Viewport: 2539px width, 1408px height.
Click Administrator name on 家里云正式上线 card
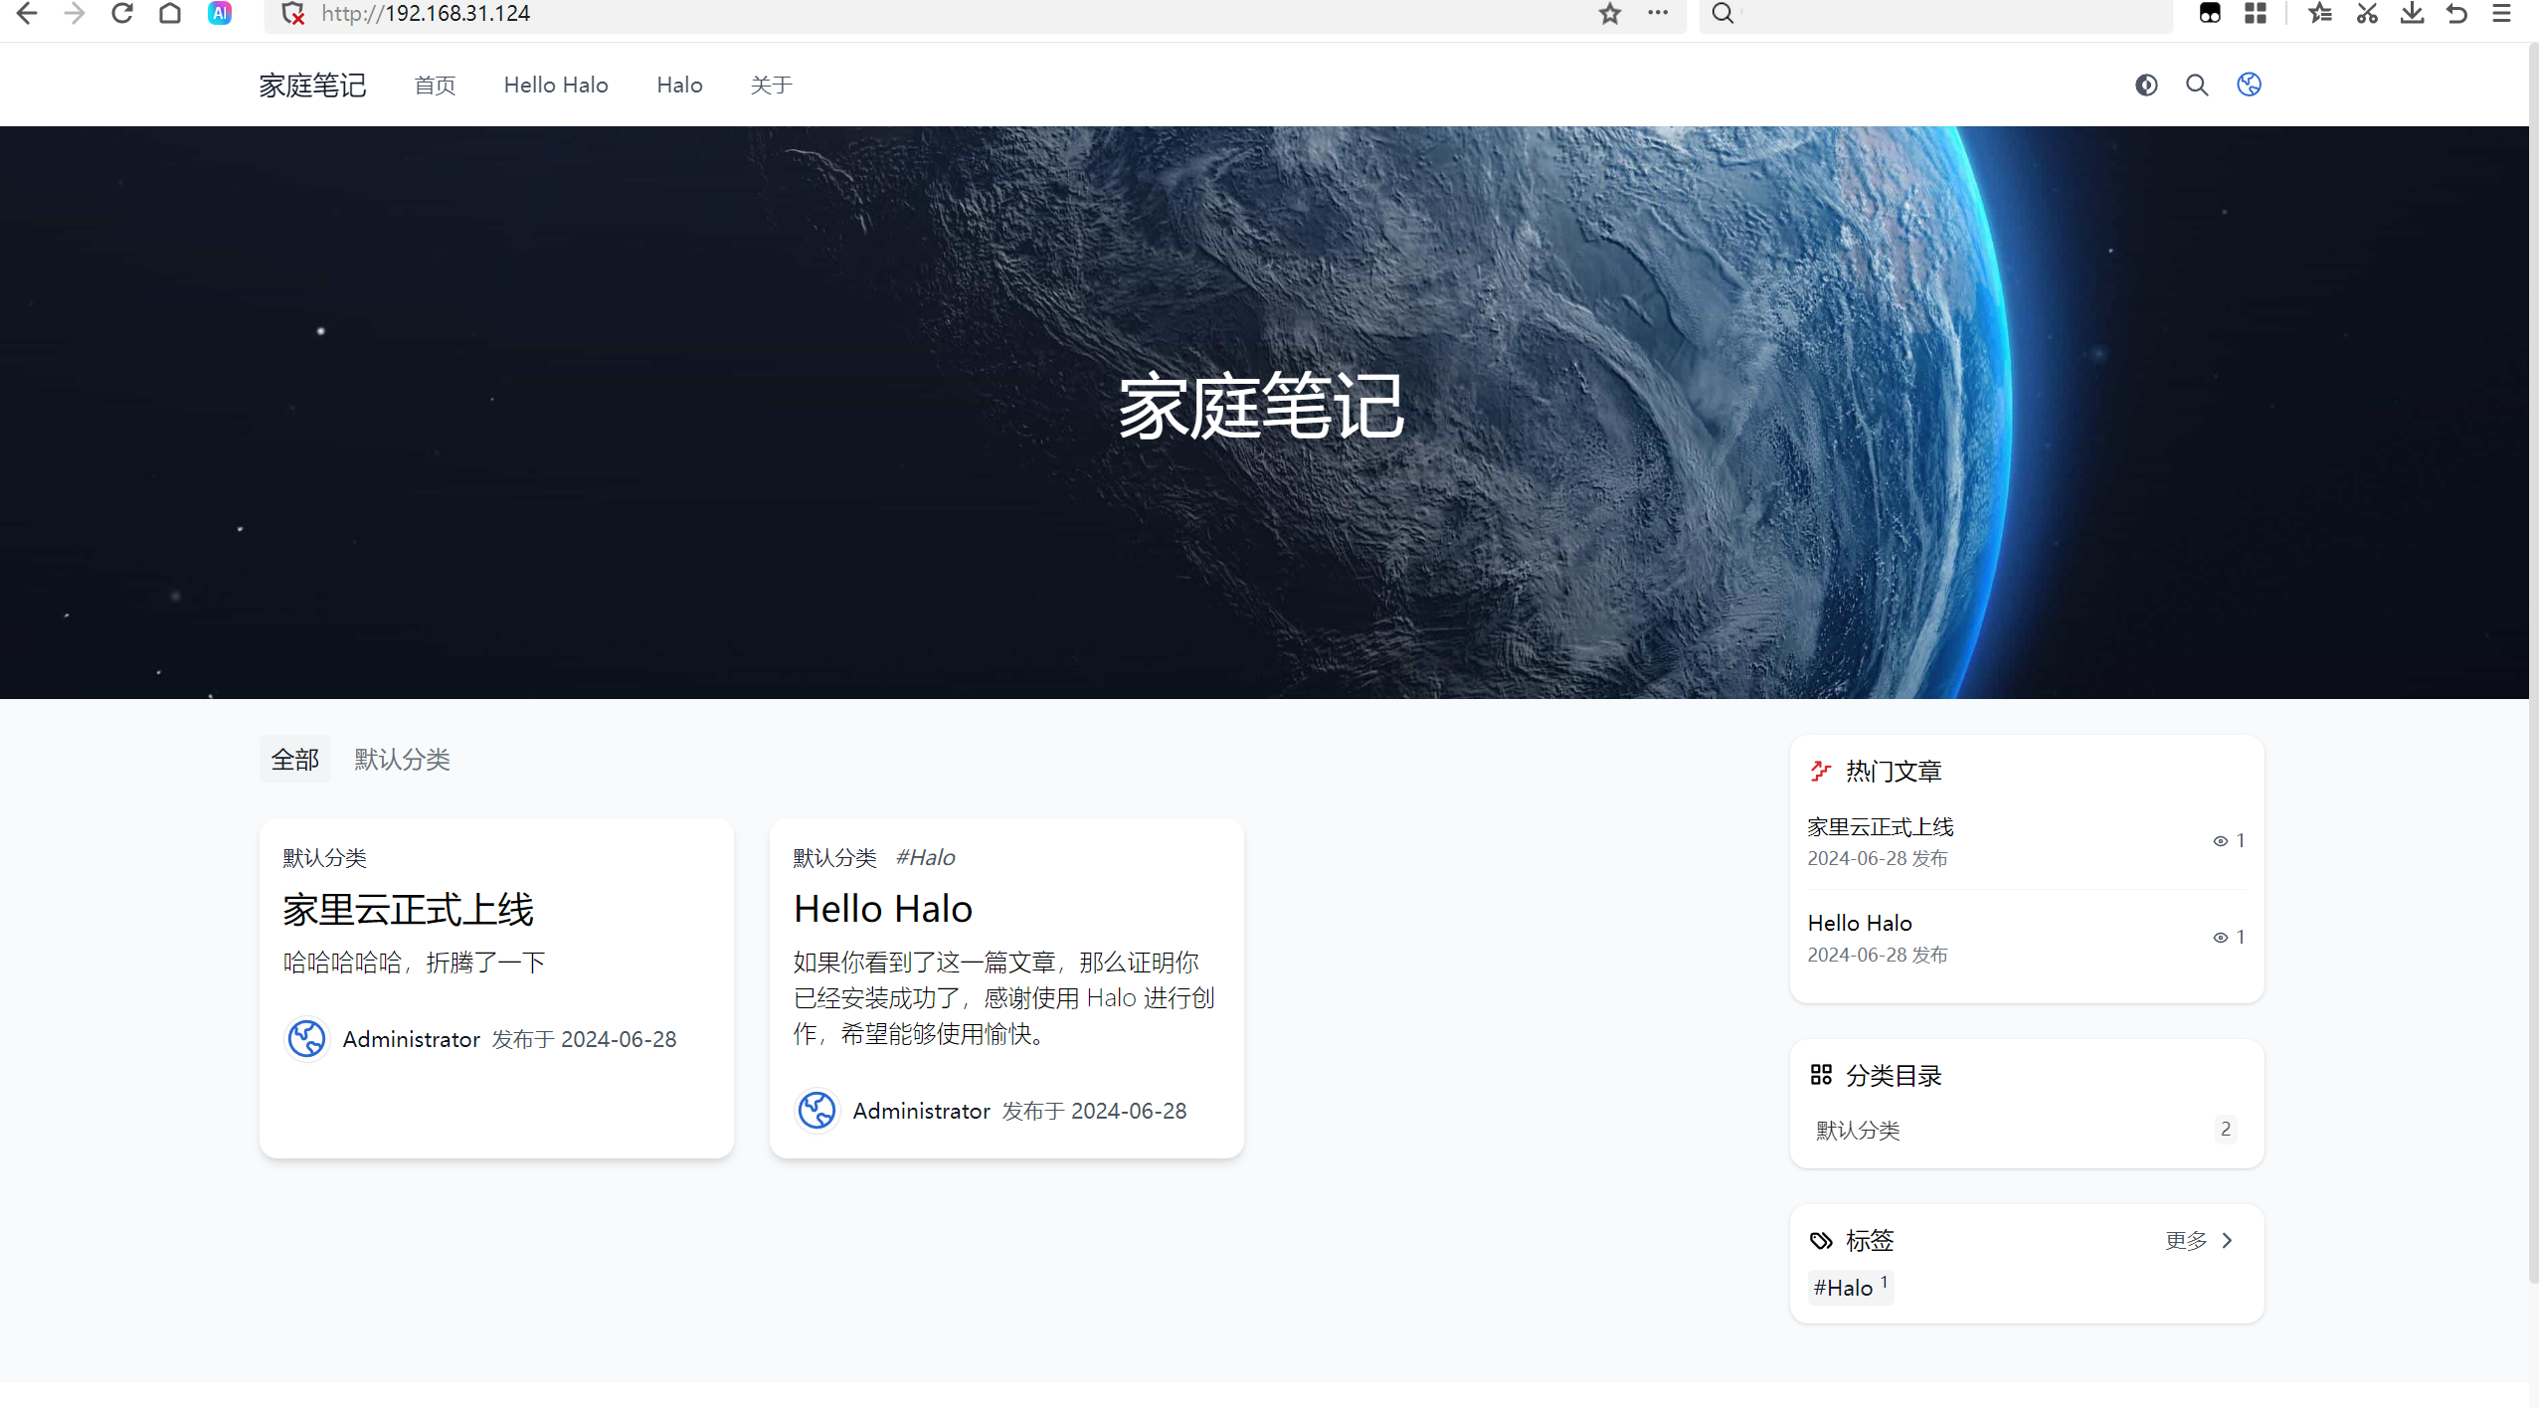tap(411, 1040)
